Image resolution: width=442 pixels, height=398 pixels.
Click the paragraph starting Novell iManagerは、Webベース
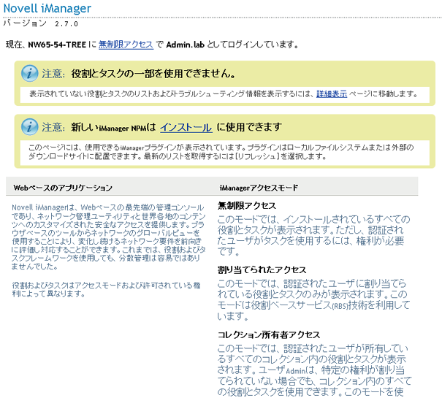(109, 237)
